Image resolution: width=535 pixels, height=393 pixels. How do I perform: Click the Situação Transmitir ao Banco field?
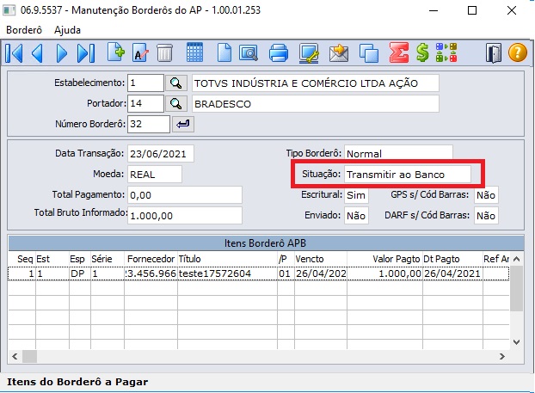(x=408, y=175)
